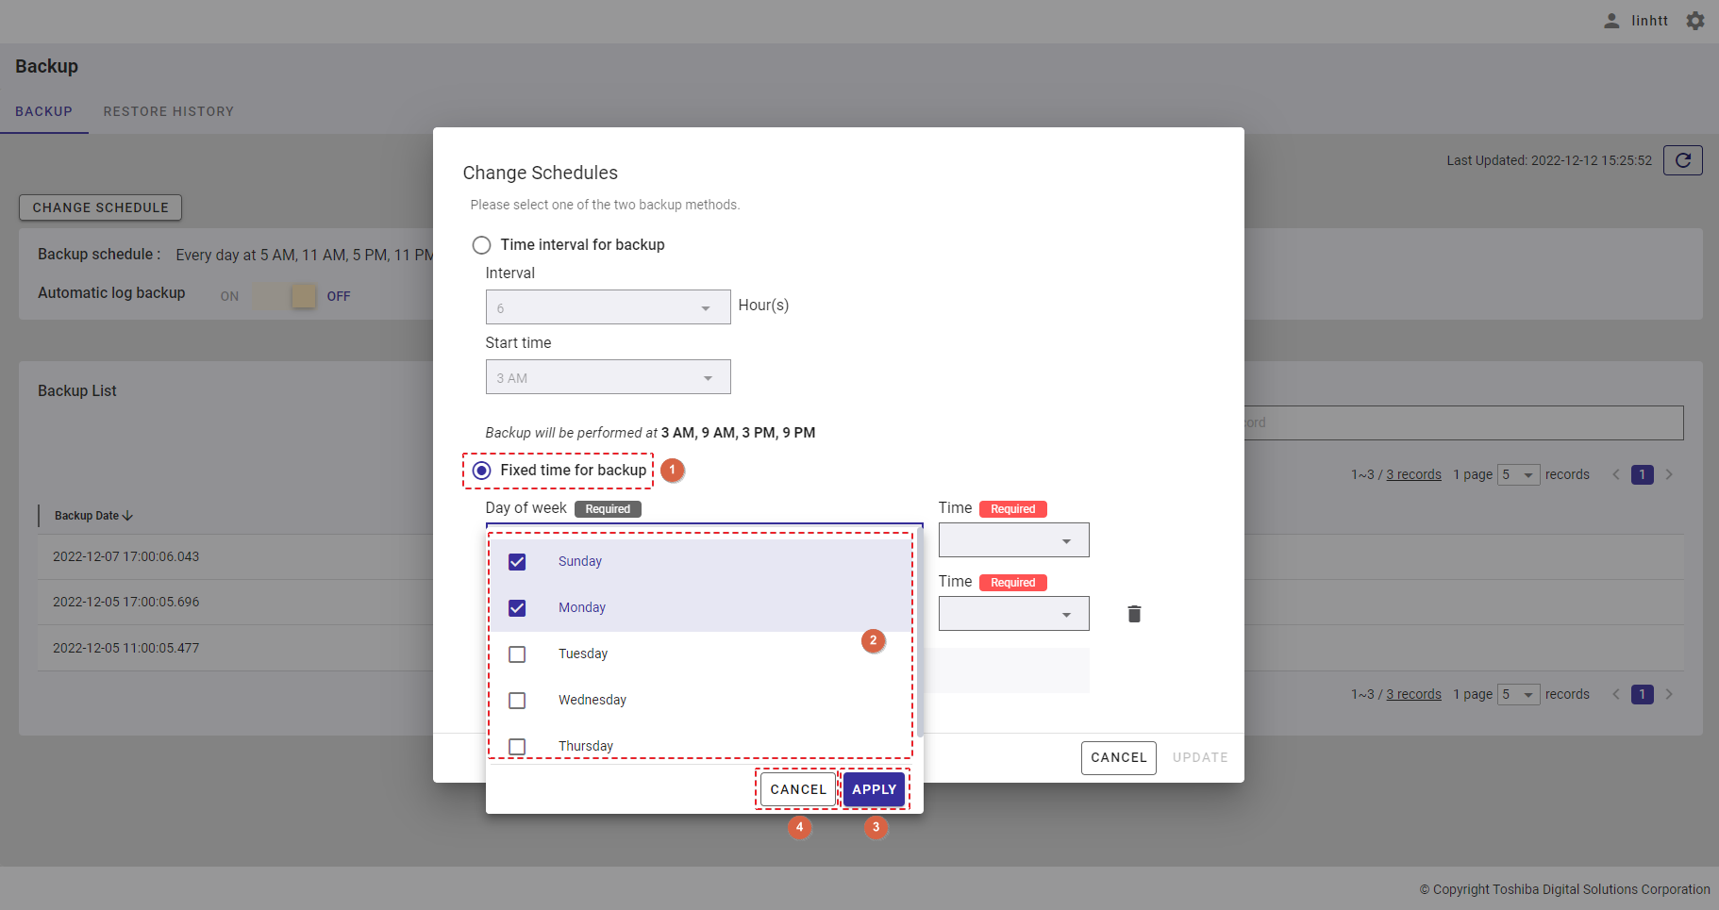Open the first Time dropdown
This screenshot has width=1719, height=910.
(x=1013, y=540)
